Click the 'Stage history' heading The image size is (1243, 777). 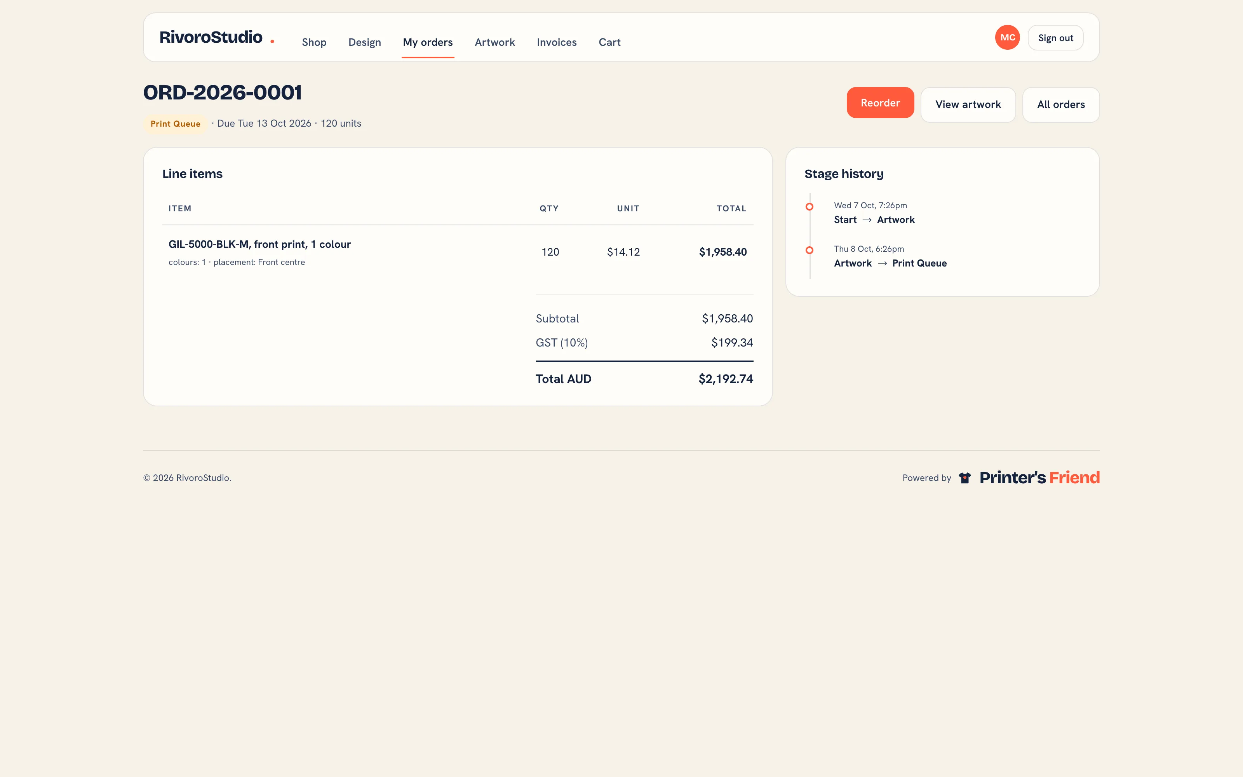pyautogui.click(x=844, y=174)
